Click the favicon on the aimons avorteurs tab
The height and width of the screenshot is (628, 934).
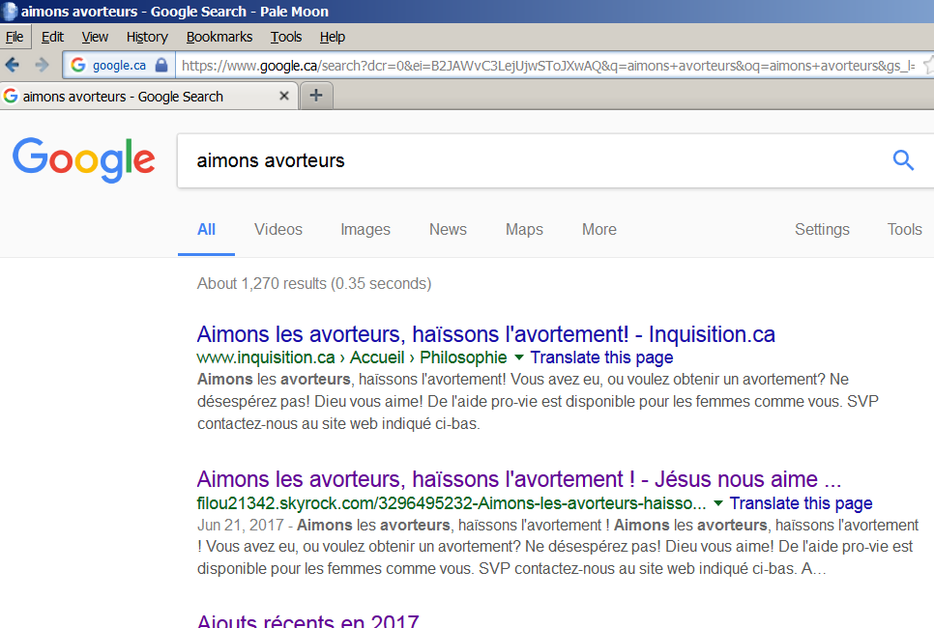coord(11,96)
